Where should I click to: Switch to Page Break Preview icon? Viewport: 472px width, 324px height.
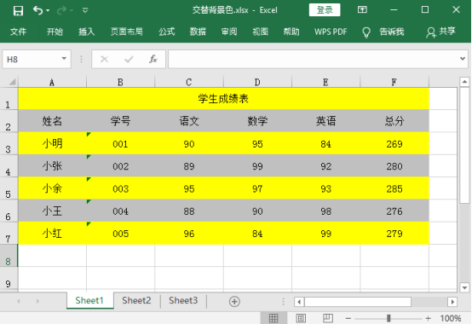pyautogui.click(x=327, y=318)
